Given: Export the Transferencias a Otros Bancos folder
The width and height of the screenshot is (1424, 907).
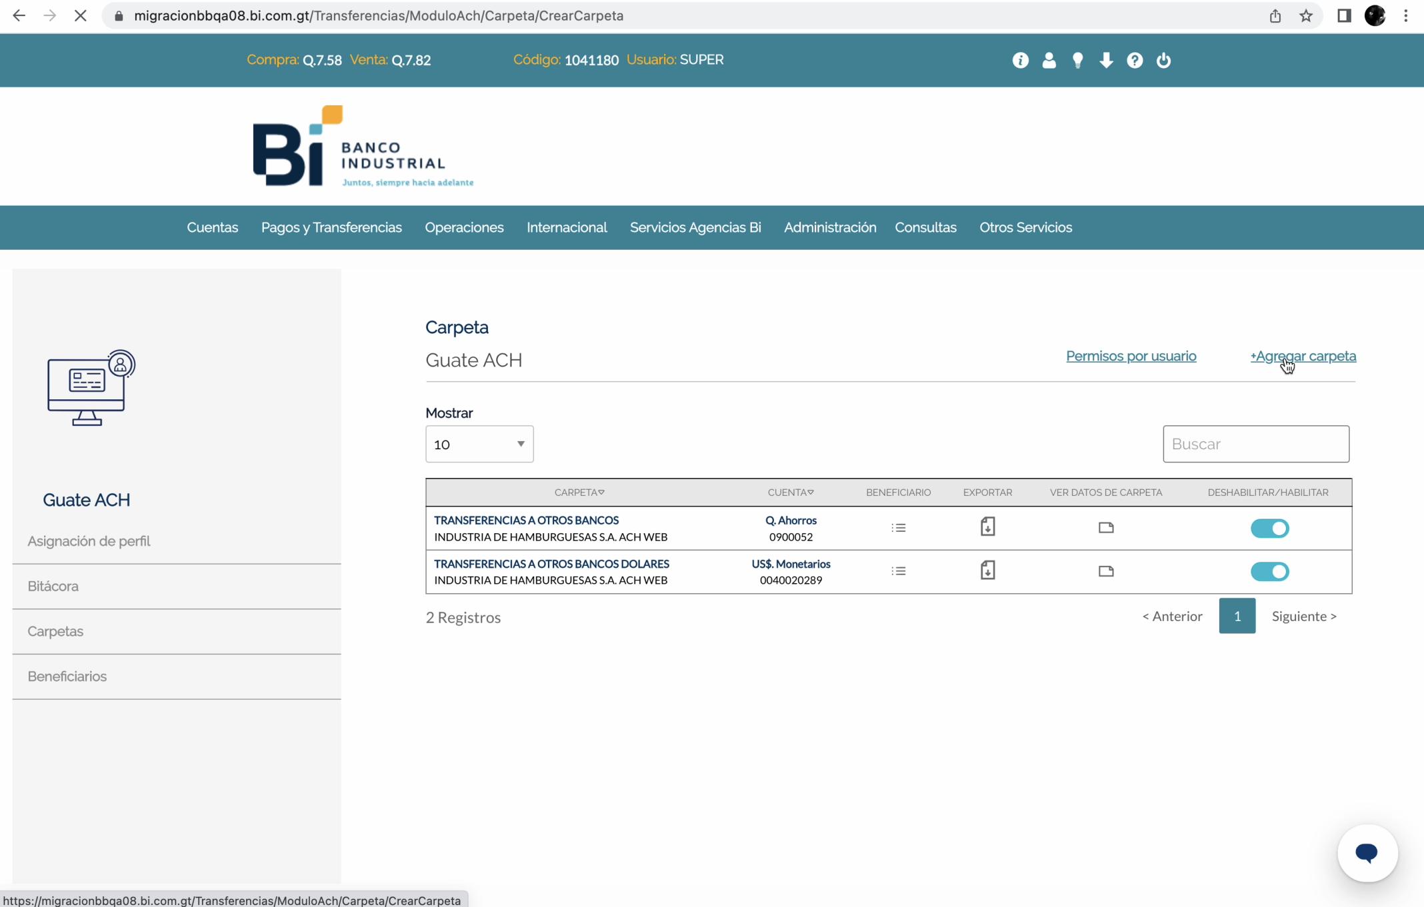Looking at the screenshot, I should click(987, 527).
